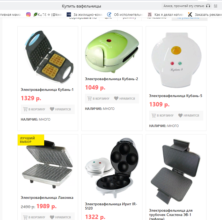
Task: Click the 'Лучший выбор' yellow badge
Action: [31, 140]
